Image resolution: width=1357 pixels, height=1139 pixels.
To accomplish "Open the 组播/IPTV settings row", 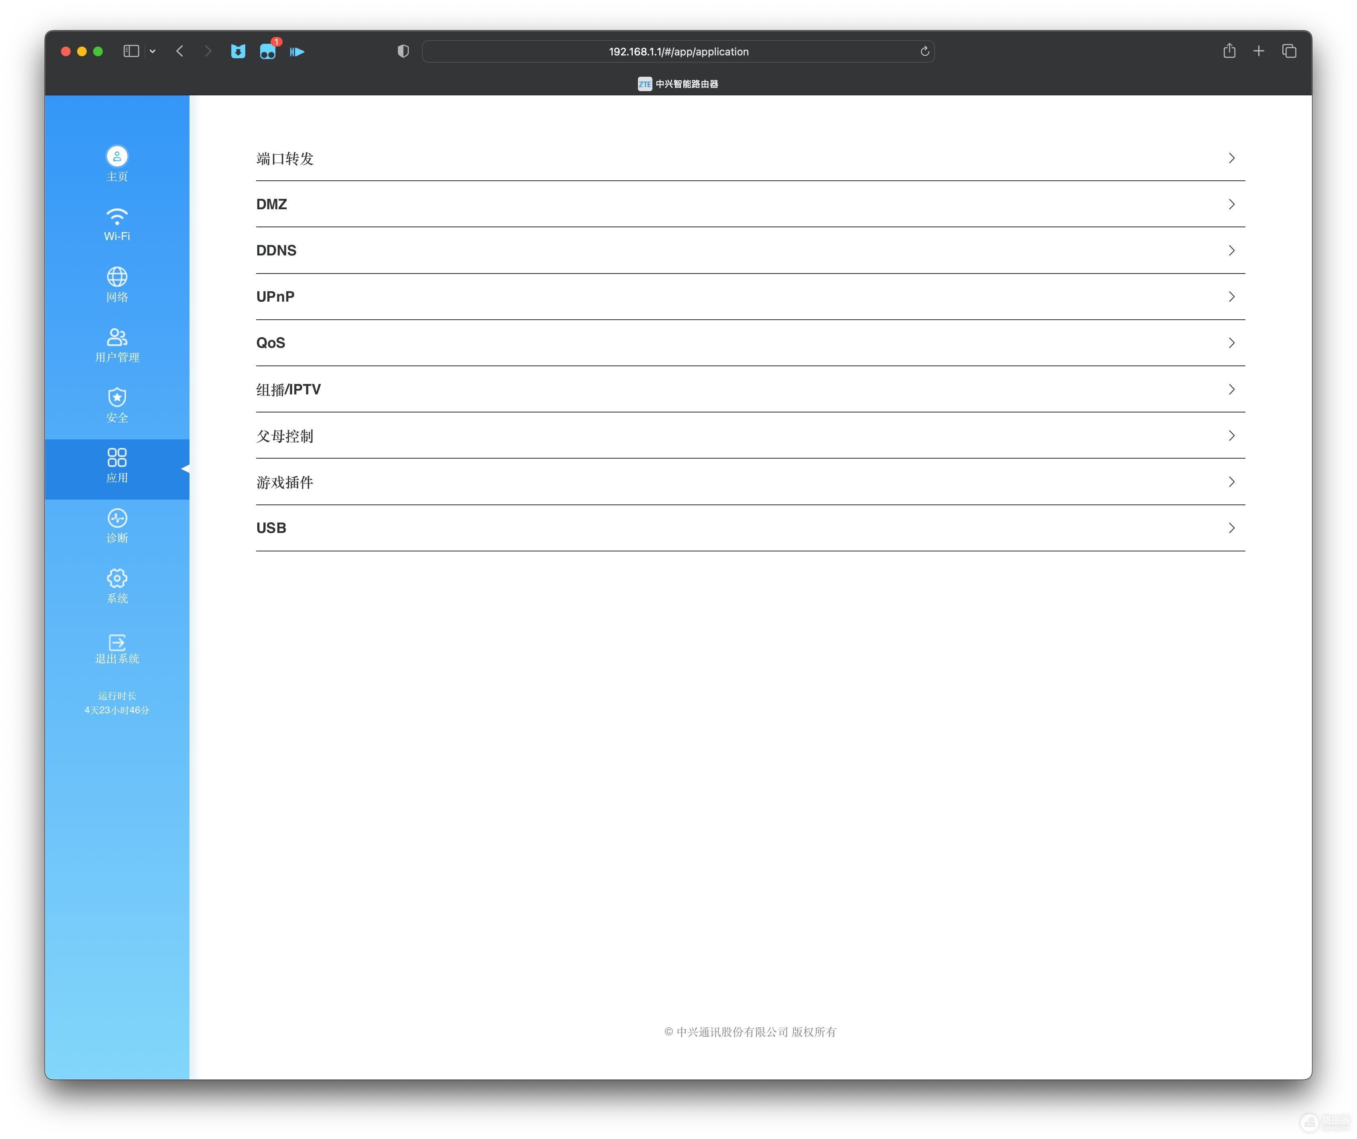I will pyautogui.click(x=750, y=389).
